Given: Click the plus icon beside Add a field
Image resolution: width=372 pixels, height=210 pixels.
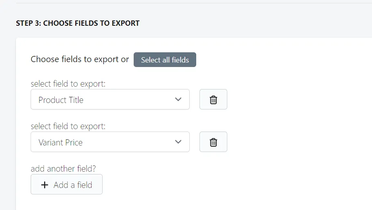Looking at the screenshot, I should click(45, 185).
